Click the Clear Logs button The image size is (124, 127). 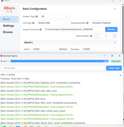click(x=114, y=68)
